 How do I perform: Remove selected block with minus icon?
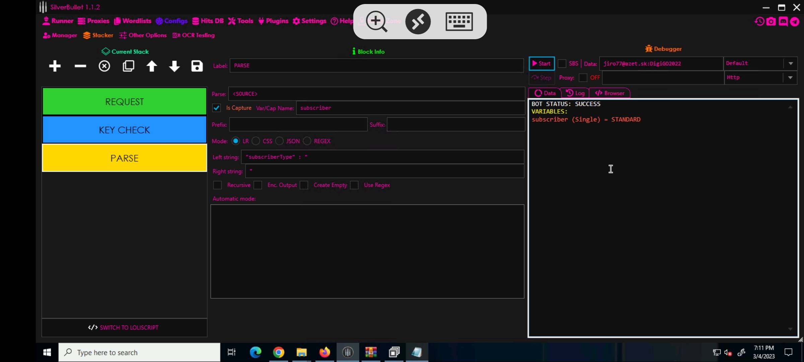coord(80,66)
